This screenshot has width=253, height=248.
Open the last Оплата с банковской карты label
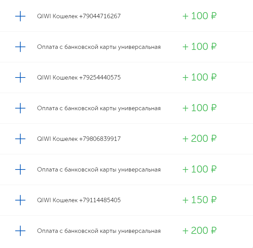pos(99,231)
